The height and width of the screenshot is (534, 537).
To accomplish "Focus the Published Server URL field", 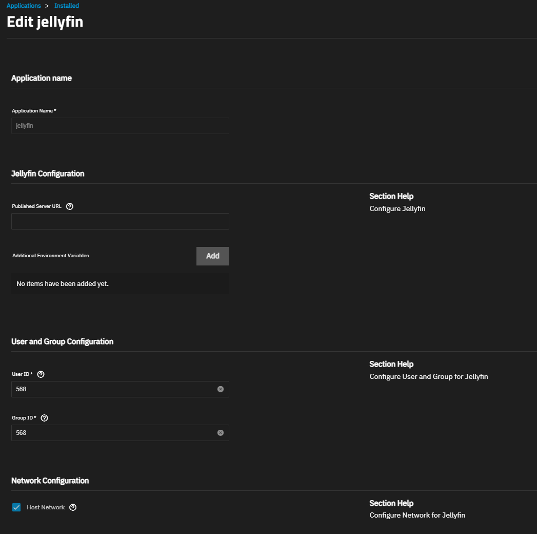I will point(120,221).
